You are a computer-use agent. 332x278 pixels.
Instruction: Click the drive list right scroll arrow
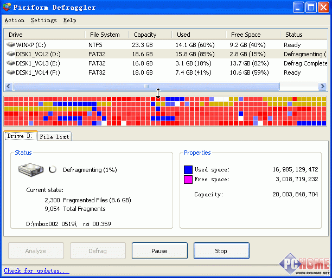click(x=322, y=87)
